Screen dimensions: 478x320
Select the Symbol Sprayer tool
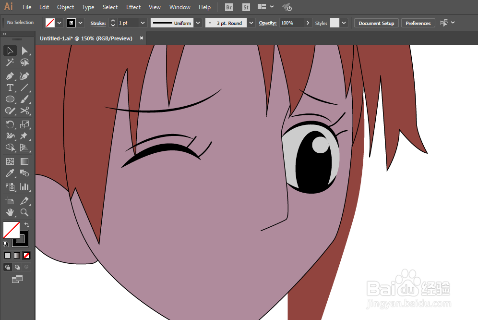point(10,186)
